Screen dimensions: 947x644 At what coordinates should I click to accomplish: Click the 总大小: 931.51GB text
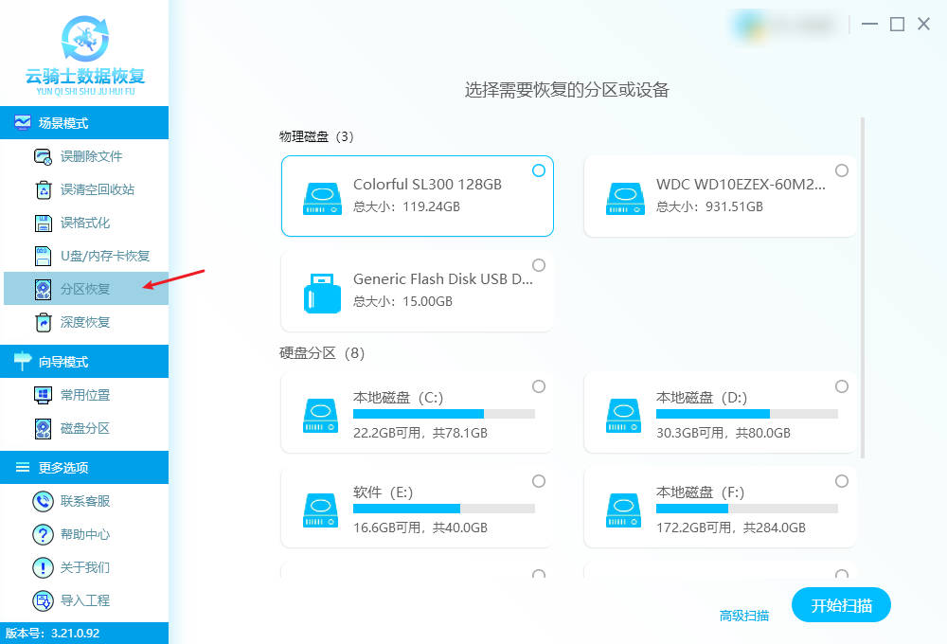pos(709,206)
